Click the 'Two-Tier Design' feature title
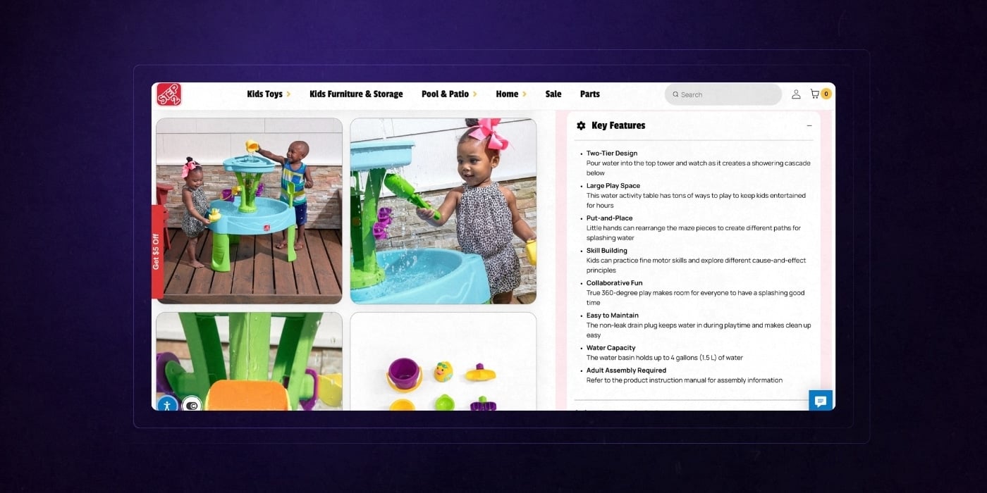Screen dimensions: 987x493 pyautogui.click(x=612, y=154)
